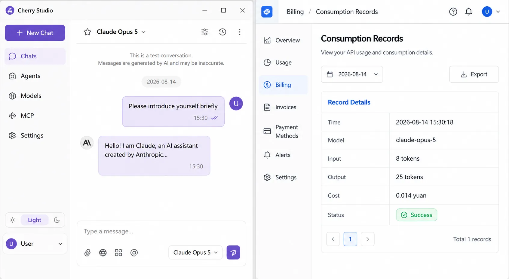This screenshot has width=509, height=279.
Task: Click the 'Please introduce yourself briefly' message
Action: (x=173, y=111)
